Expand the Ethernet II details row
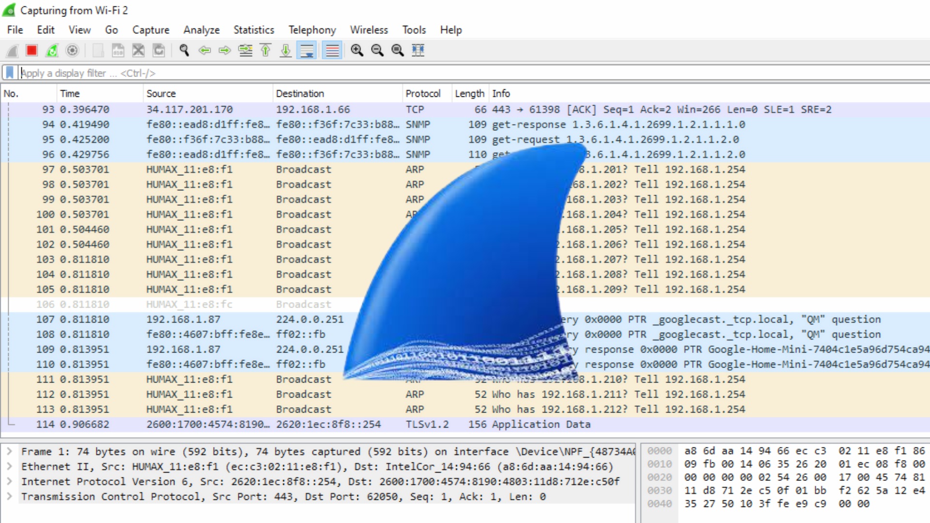Screen dimensions: 930x523 pyautogui.click(x=9, y=466)
